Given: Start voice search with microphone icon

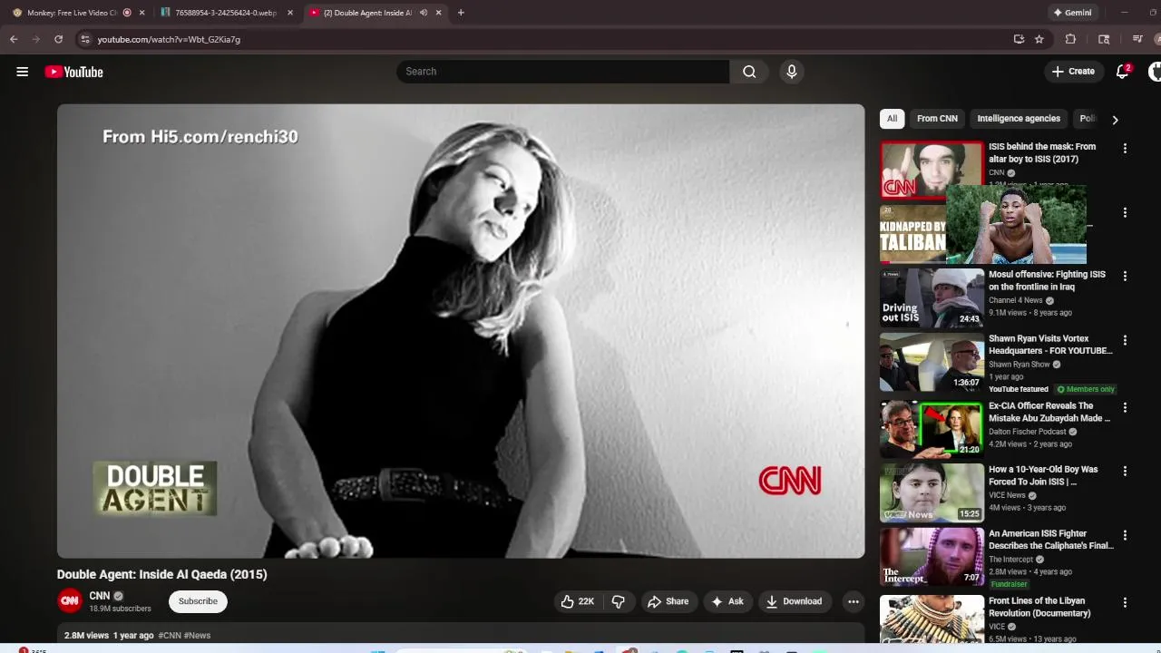Looking at the screenshot, I should [792, 72].
